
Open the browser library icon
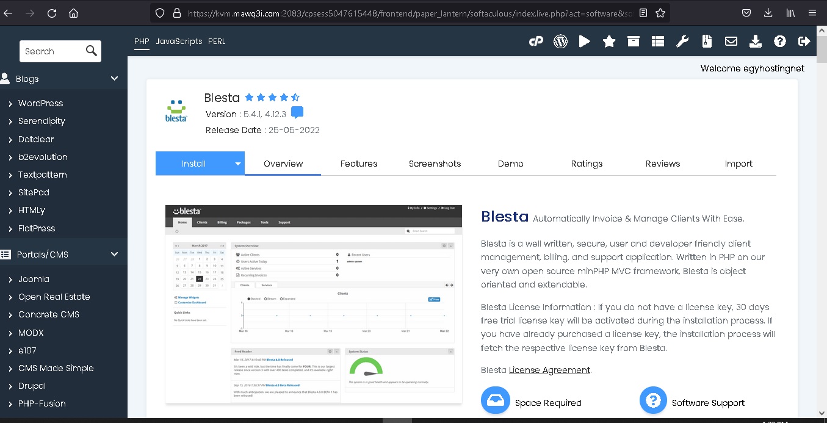(790, 13)
